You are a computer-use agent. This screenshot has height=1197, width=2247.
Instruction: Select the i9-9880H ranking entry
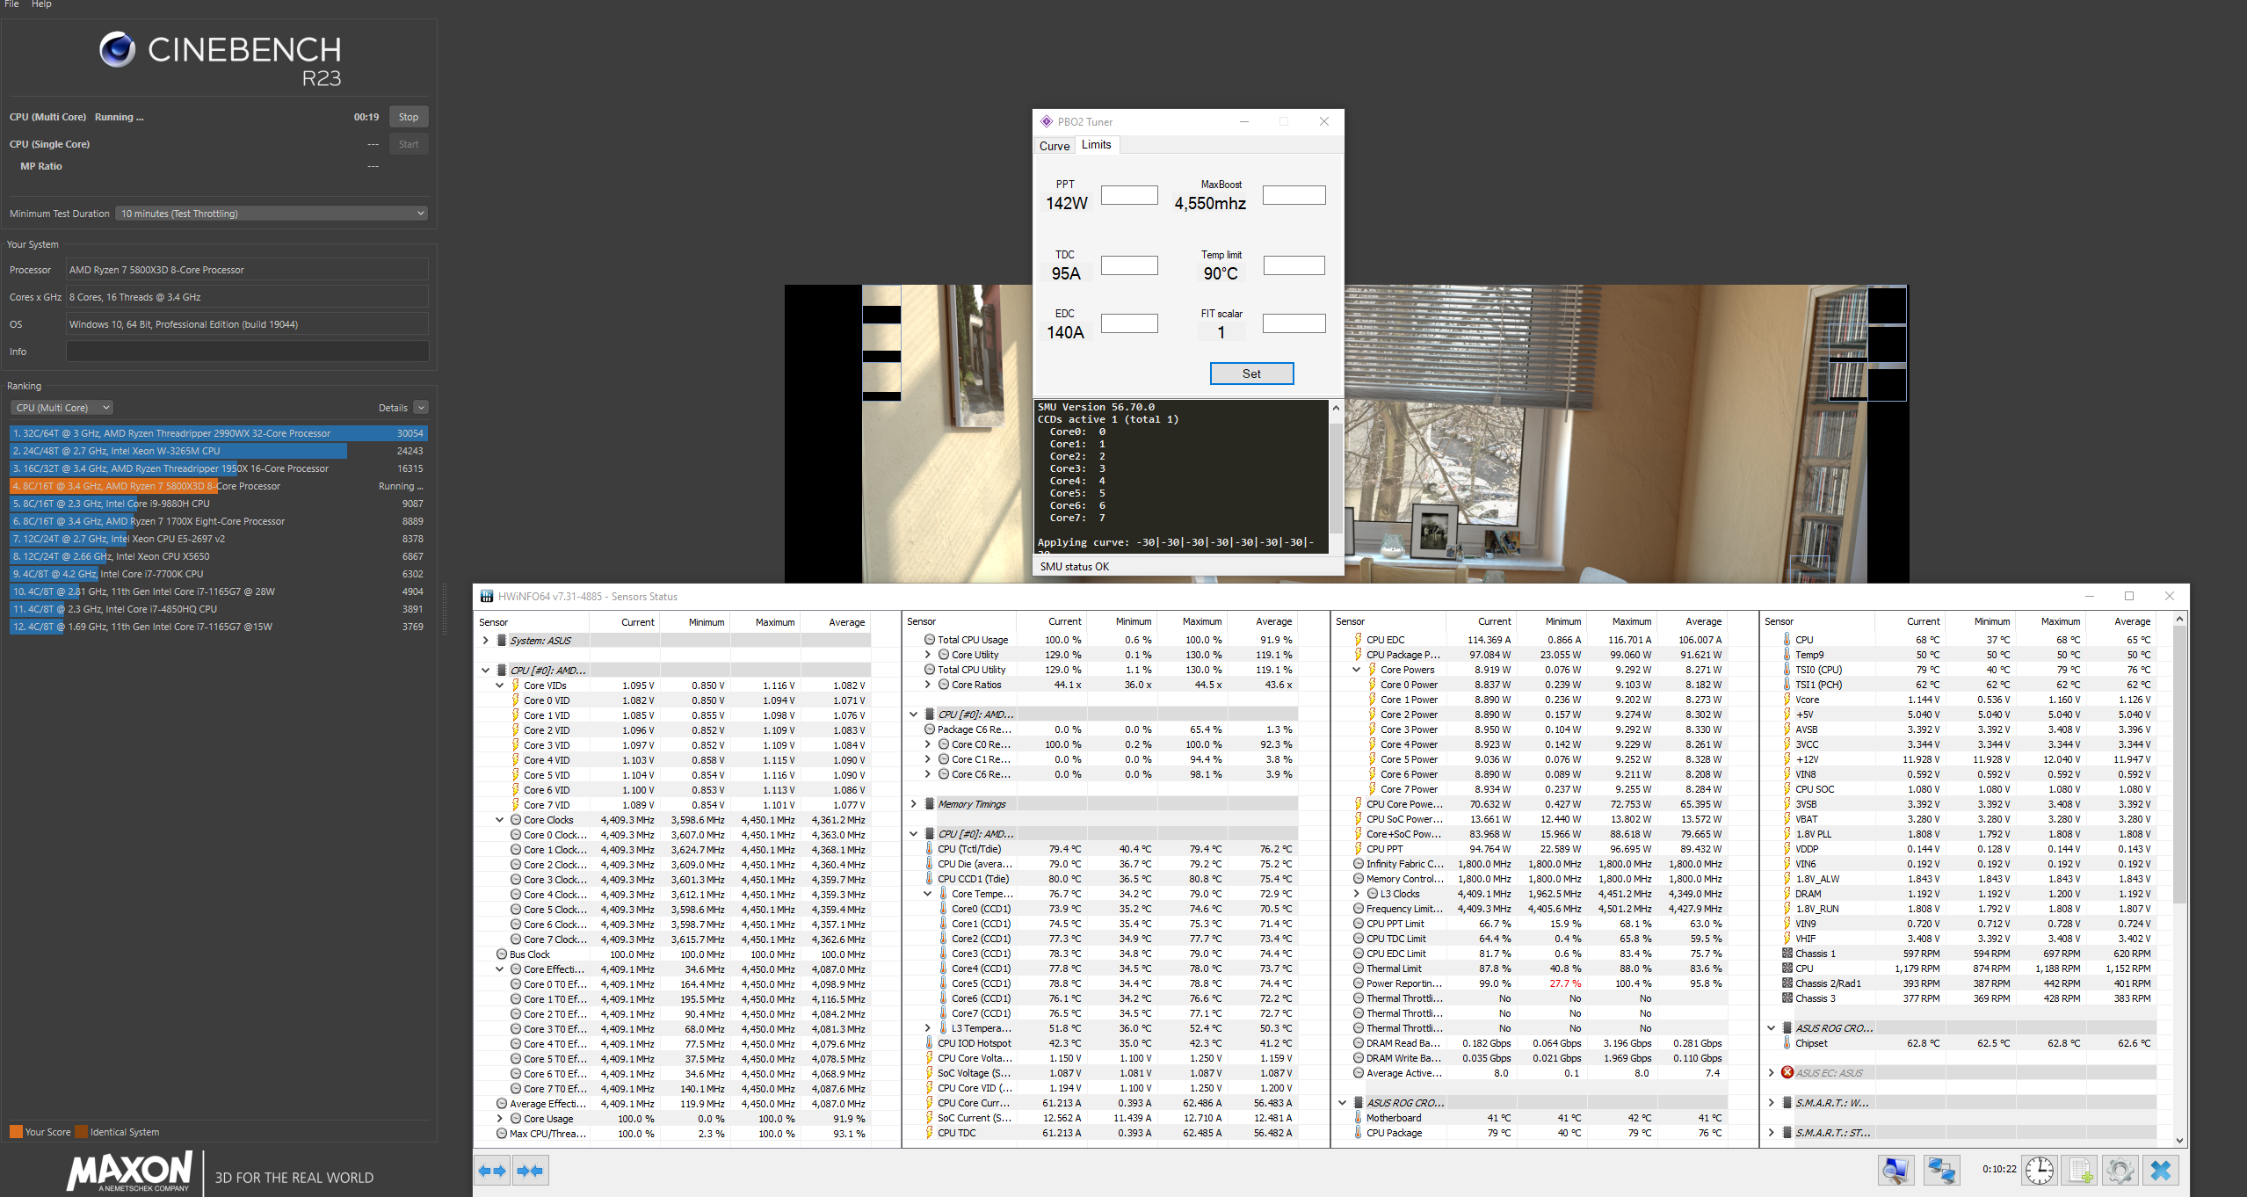[x=219, y=504]
